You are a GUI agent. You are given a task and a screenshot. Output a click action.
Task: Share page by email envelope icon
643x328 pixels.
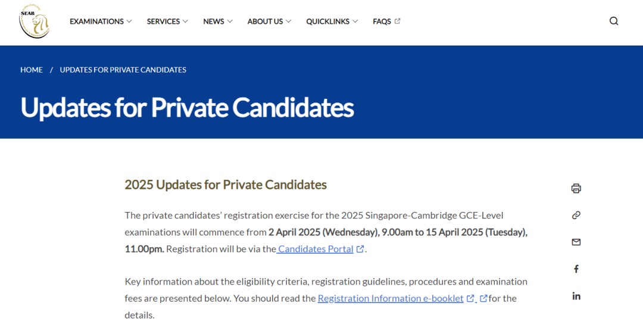(x=576, y=242)
